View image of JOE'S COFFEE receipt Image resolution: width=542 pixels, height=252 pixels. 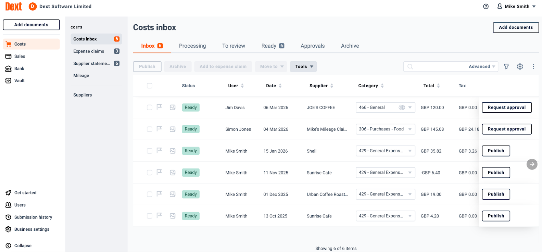(173, 108)
